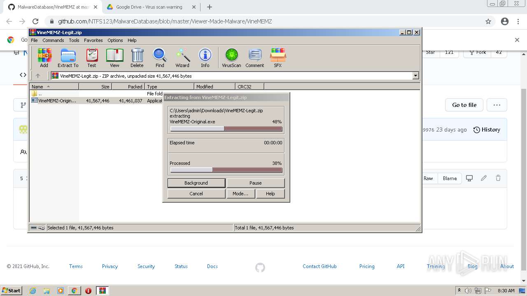Switch to Google Drive virus scan tab
This screenshot has width=527, height=296.
pos(150,7)
